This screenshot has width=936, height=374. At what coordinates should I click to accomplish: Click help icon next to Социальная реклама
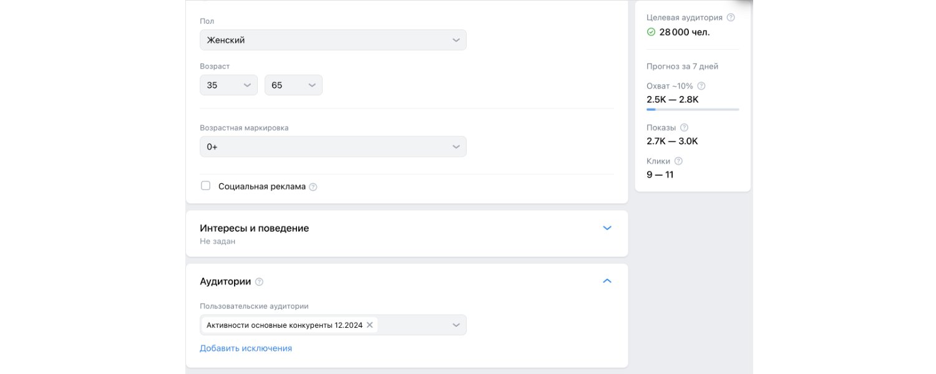(x=313, y=187)
